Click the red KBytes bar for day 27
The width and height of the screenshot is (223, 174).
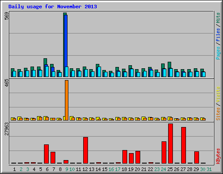click(183, 145)
